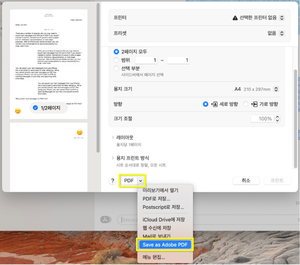Click the emoji on page 1 preview
The image size is (300, 265).
(x=18, y=111)
